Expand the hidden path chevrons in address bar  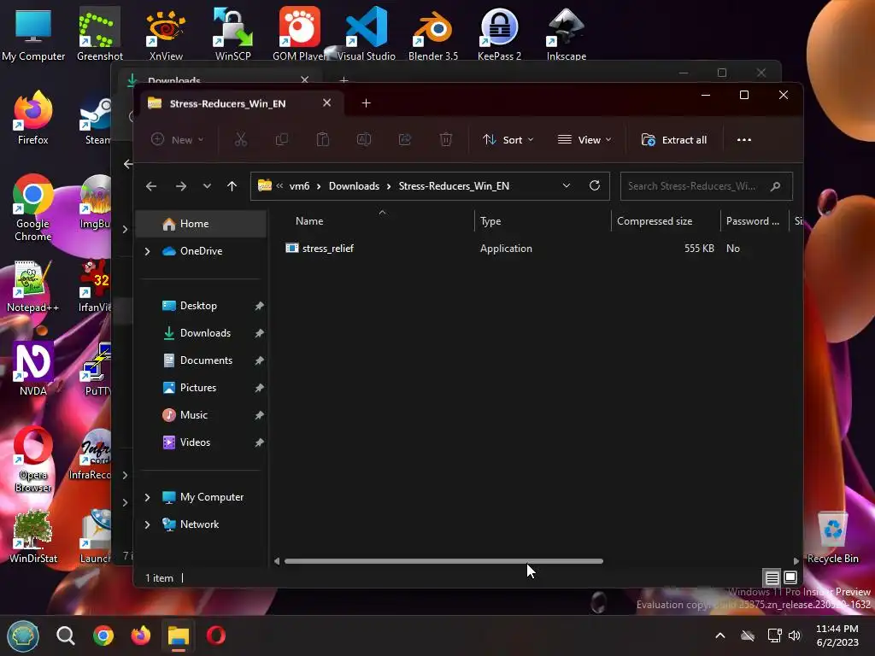[279, 185]
